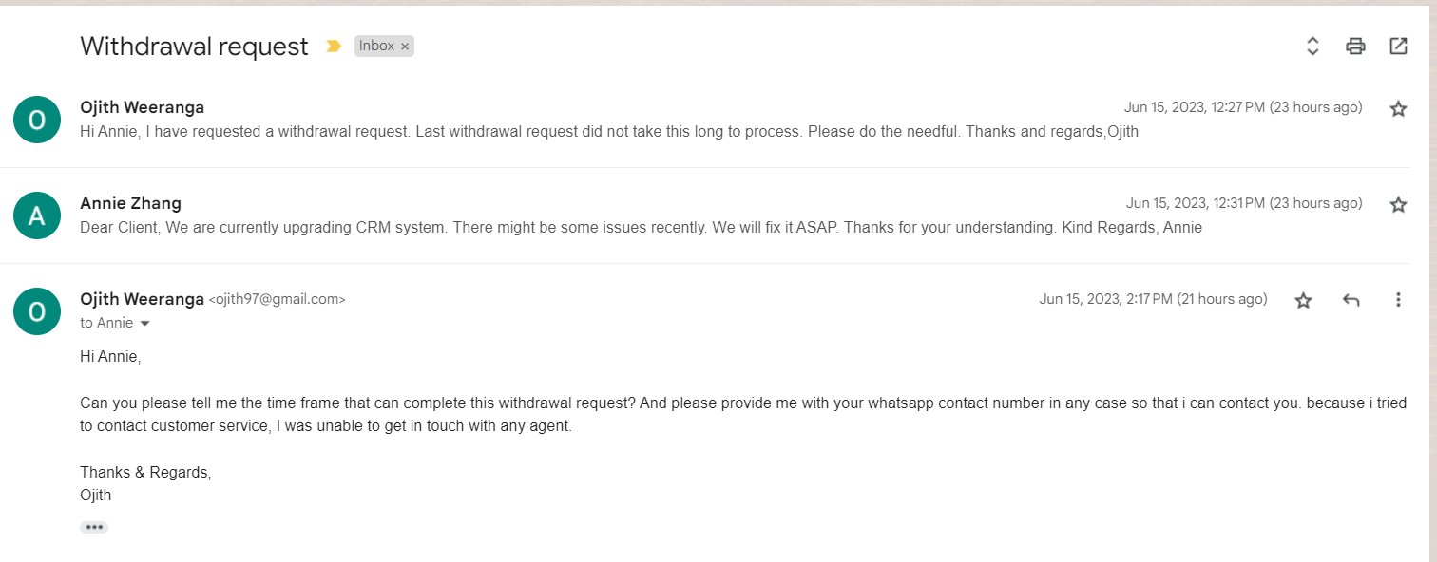Remove the Inbox label using its x
This screenshot has height=562, width=1437.
(405, 46)
